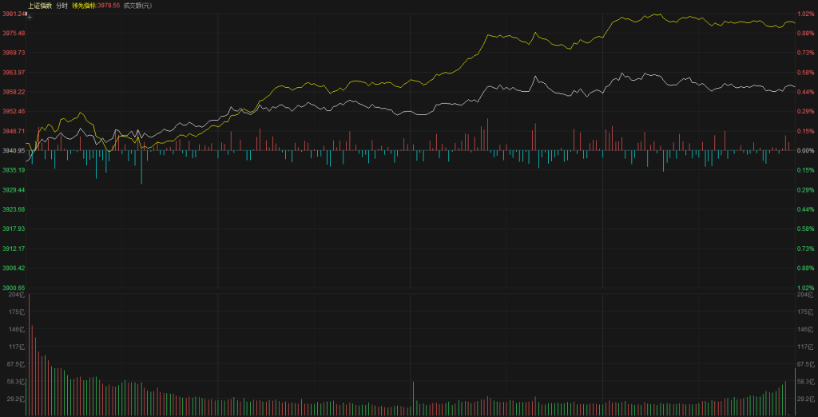Viewport: 818px width, 417px height.
Task: Click the 117亿 label on right volume axis
Action: [x=804, y=347]
